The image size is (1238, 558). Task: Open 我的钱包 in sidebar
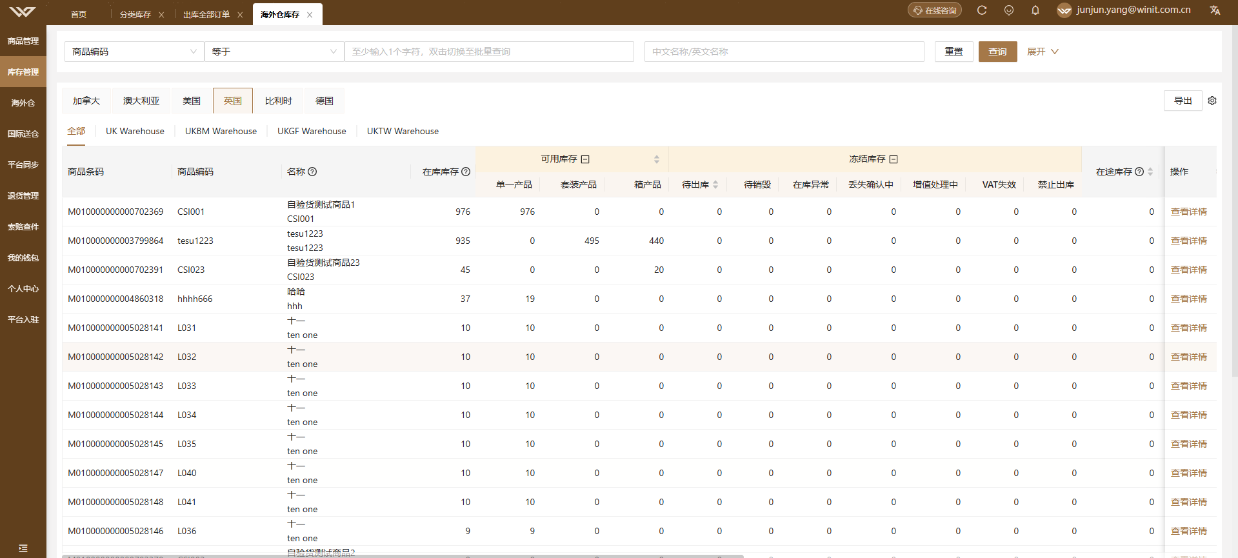coord(23,258)
